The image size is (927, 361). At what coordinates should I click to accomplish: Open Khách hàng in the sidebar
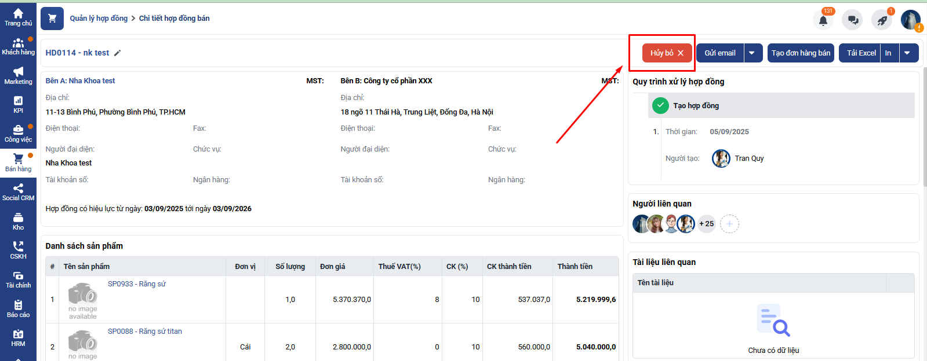pyautogui.click(x=18, y=46)
